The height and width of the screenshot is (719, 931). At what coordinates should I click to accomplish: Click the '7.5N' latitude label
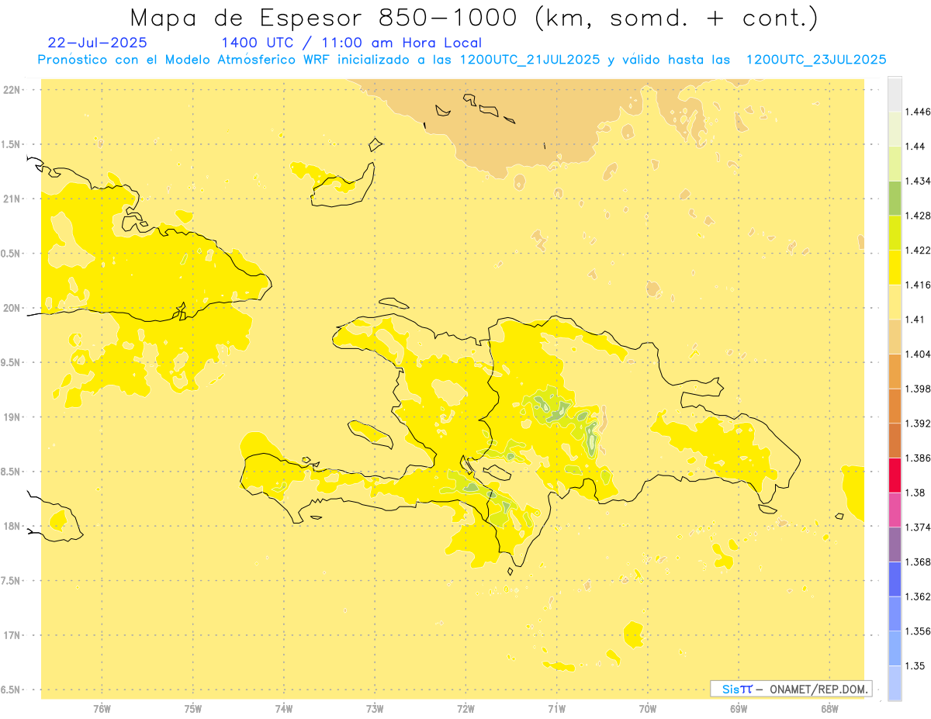[x=11, y=581]
